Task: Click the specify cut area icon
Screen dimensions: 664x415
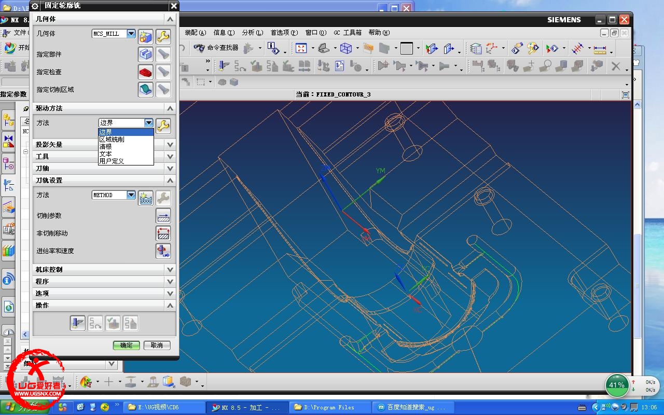Action: (x=146, y=89)
